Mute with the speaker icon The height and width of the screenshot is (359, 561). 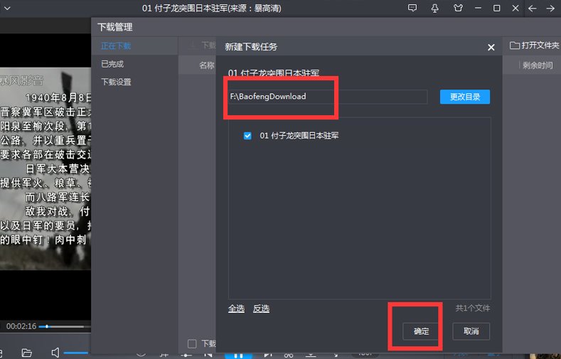55,353
